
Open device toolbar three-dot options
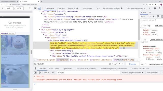tap(30, 8)
